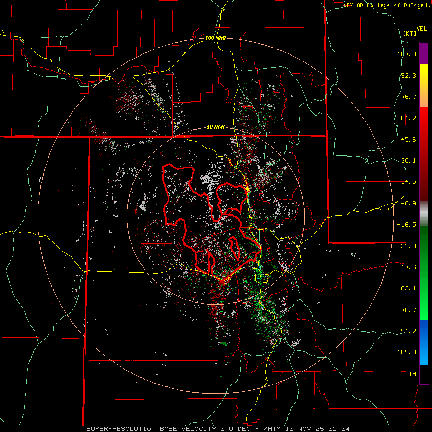
Task: Pick the blue segment of the color bar
Action: [424, 342]
